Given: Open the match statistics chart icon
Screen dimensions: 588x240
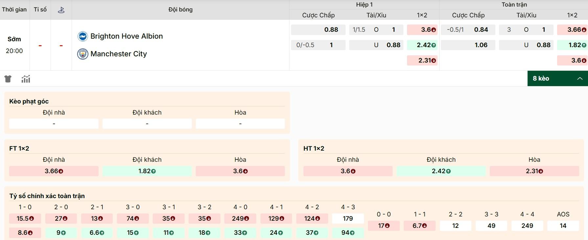Looking at the screenshot, I should [x=26, y=79].
